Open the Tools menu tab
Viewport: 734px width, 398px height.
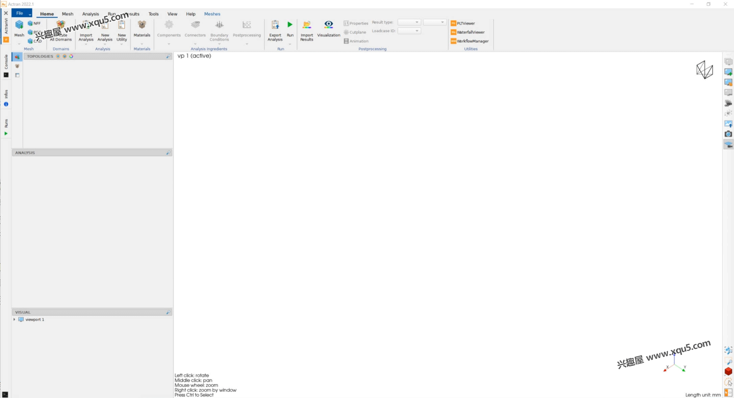click(153, 14)
